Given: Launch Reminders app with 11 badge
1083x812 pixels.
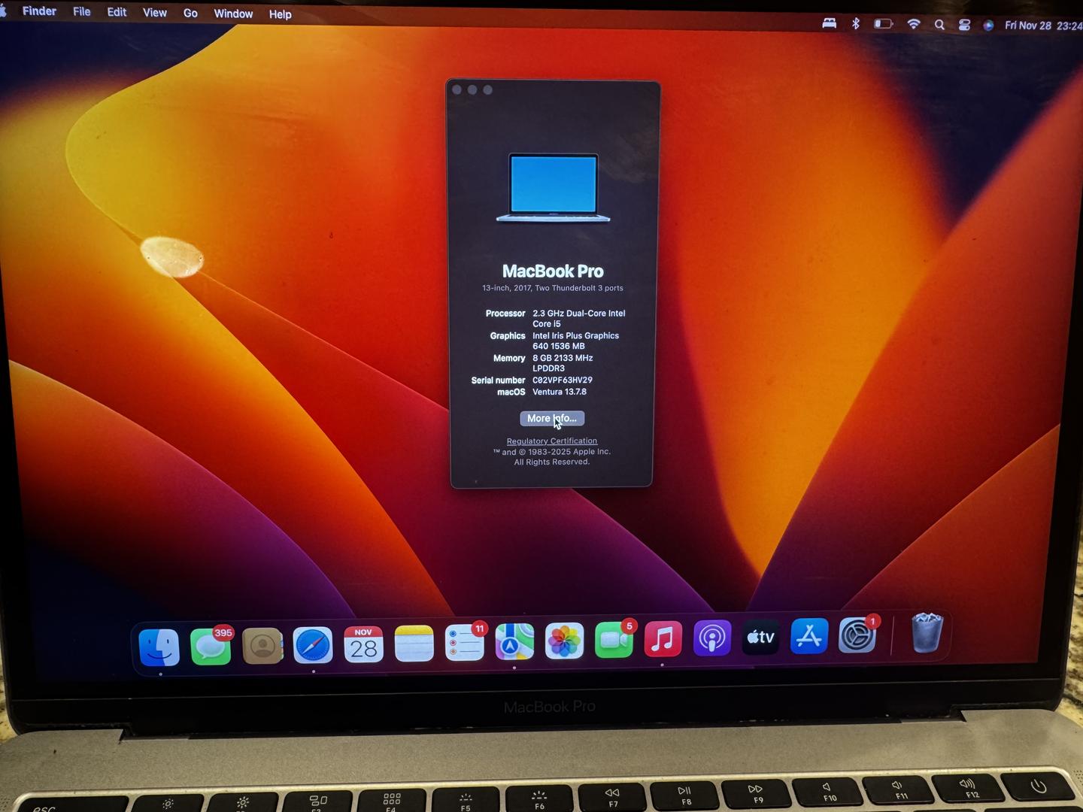Looking at the screenshot, I should pyautogui.click(x=464, y=644).
